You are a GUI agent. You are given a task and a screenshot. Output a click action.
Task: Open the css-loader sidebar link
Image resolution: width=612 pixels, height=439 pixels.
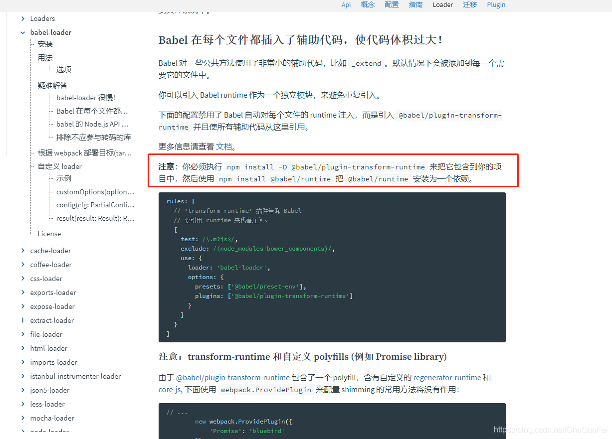coord(46,279)
